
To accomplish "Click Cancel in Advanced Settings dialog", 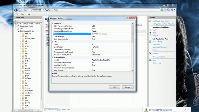I will pos(127,87).
